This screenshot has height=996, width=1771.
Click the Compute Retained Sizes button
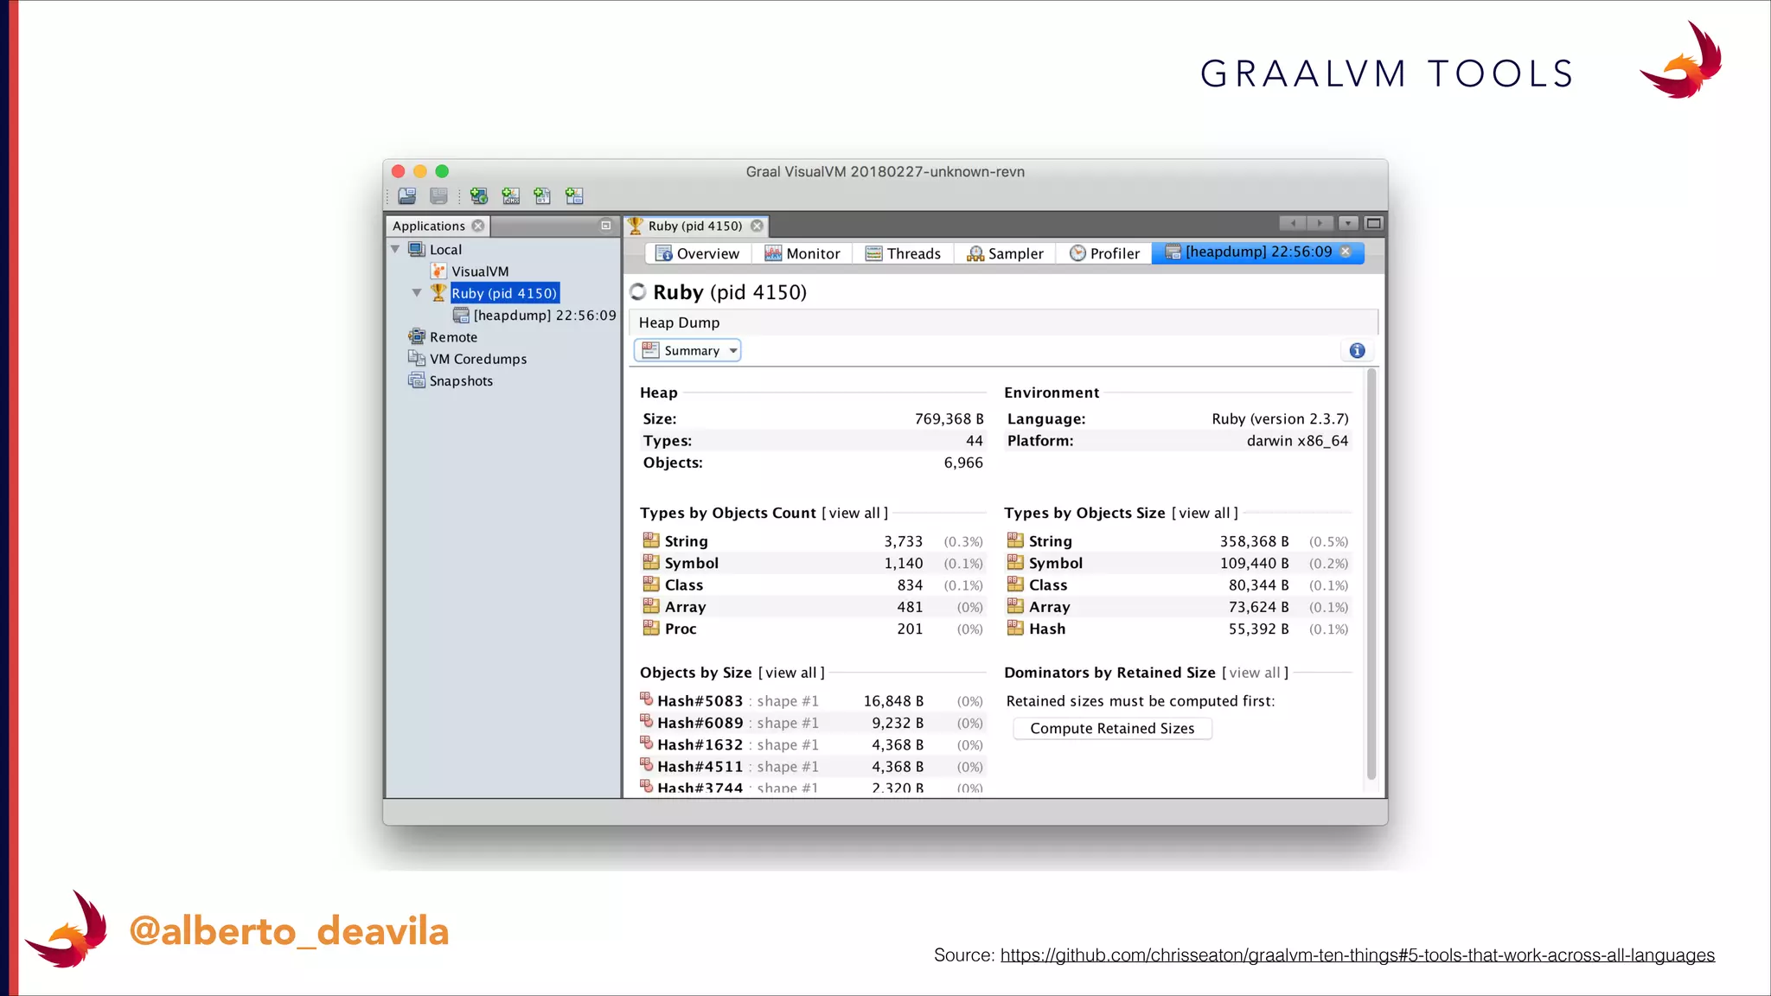(x=1112, y=729)
